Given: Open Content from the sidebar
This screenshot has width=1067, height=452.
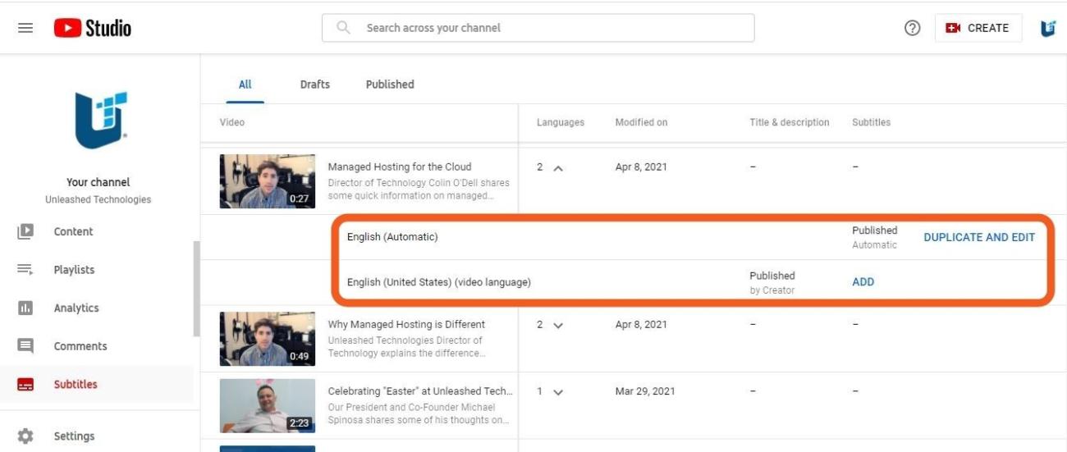Looking at the screenshot, I should point(73,231).
